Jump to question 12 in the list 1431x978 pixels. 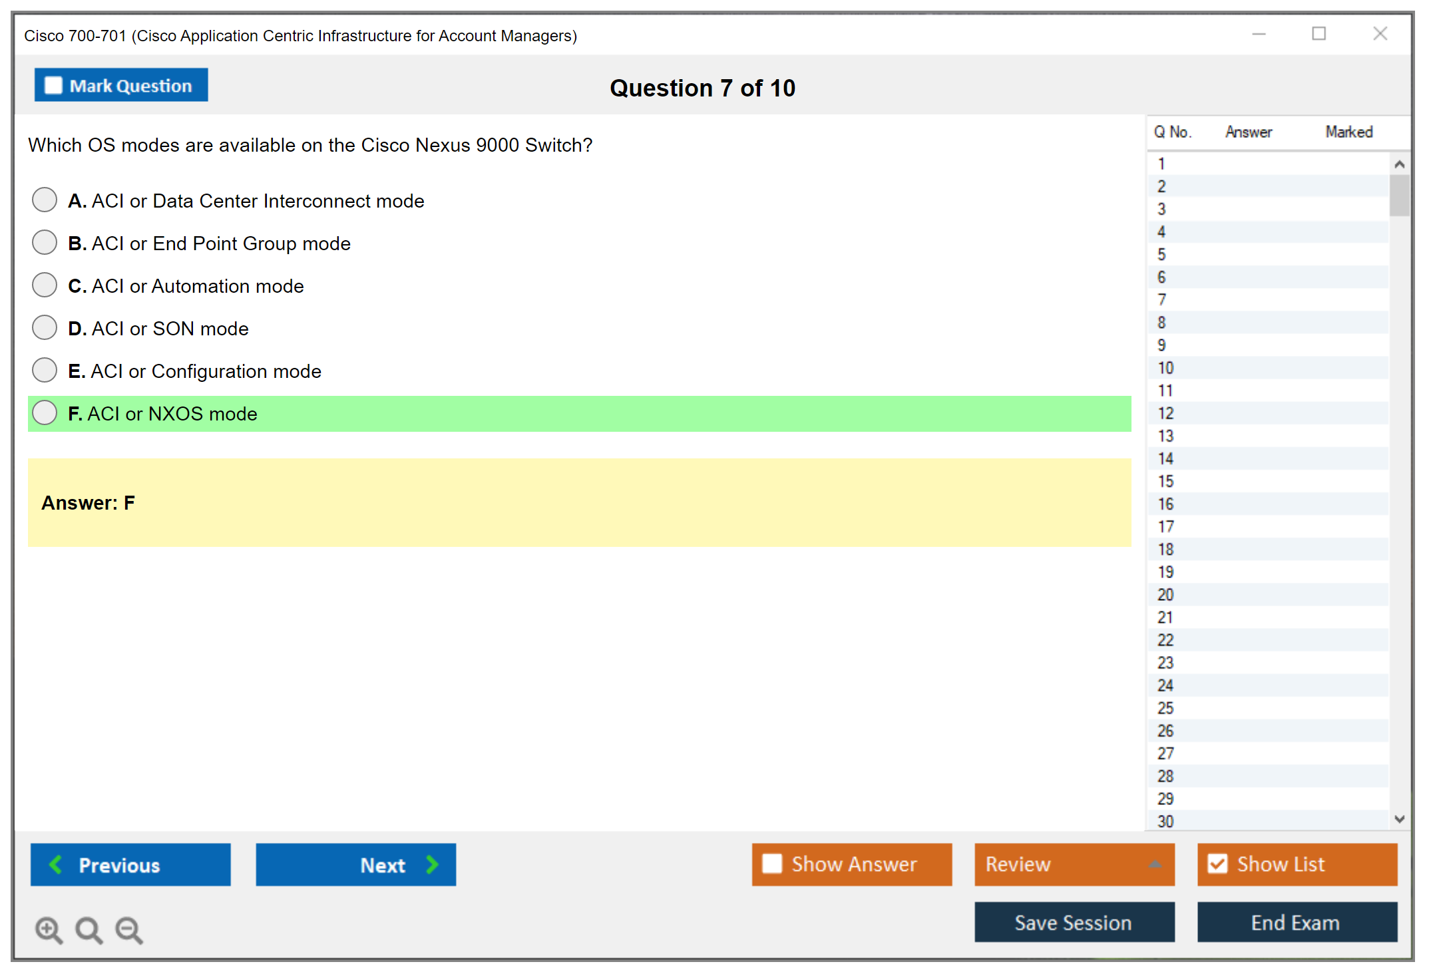click(1165, 413)
